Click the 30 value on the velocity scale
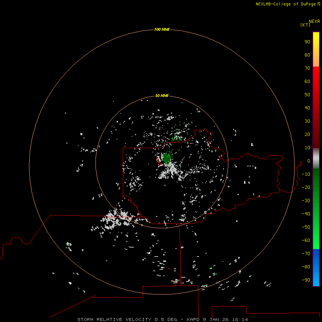Screen dimensions: 322x322 (x=307, y=121)
